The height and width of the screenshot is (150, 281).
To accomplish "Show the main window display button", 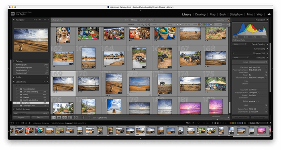I will (x=12, y=123).
